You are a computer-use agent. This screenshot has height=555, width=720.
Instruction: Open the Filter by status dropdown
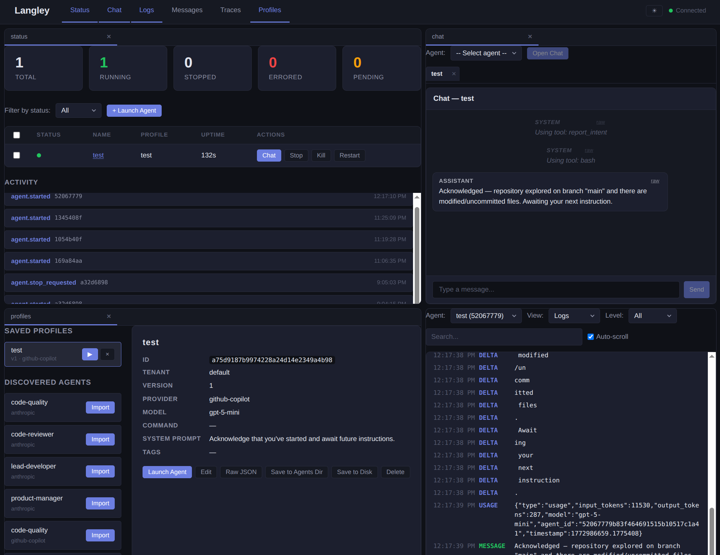tap(79, 111)
